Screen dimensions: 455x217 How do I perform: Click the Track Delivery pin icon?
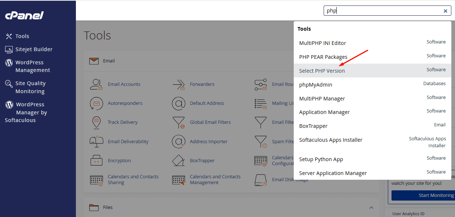tap(96, 122)
